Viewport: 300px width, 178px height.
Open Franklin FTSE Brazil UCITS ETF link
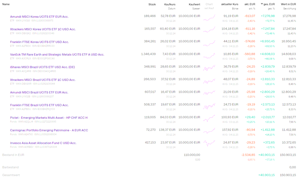click(39, 105)
